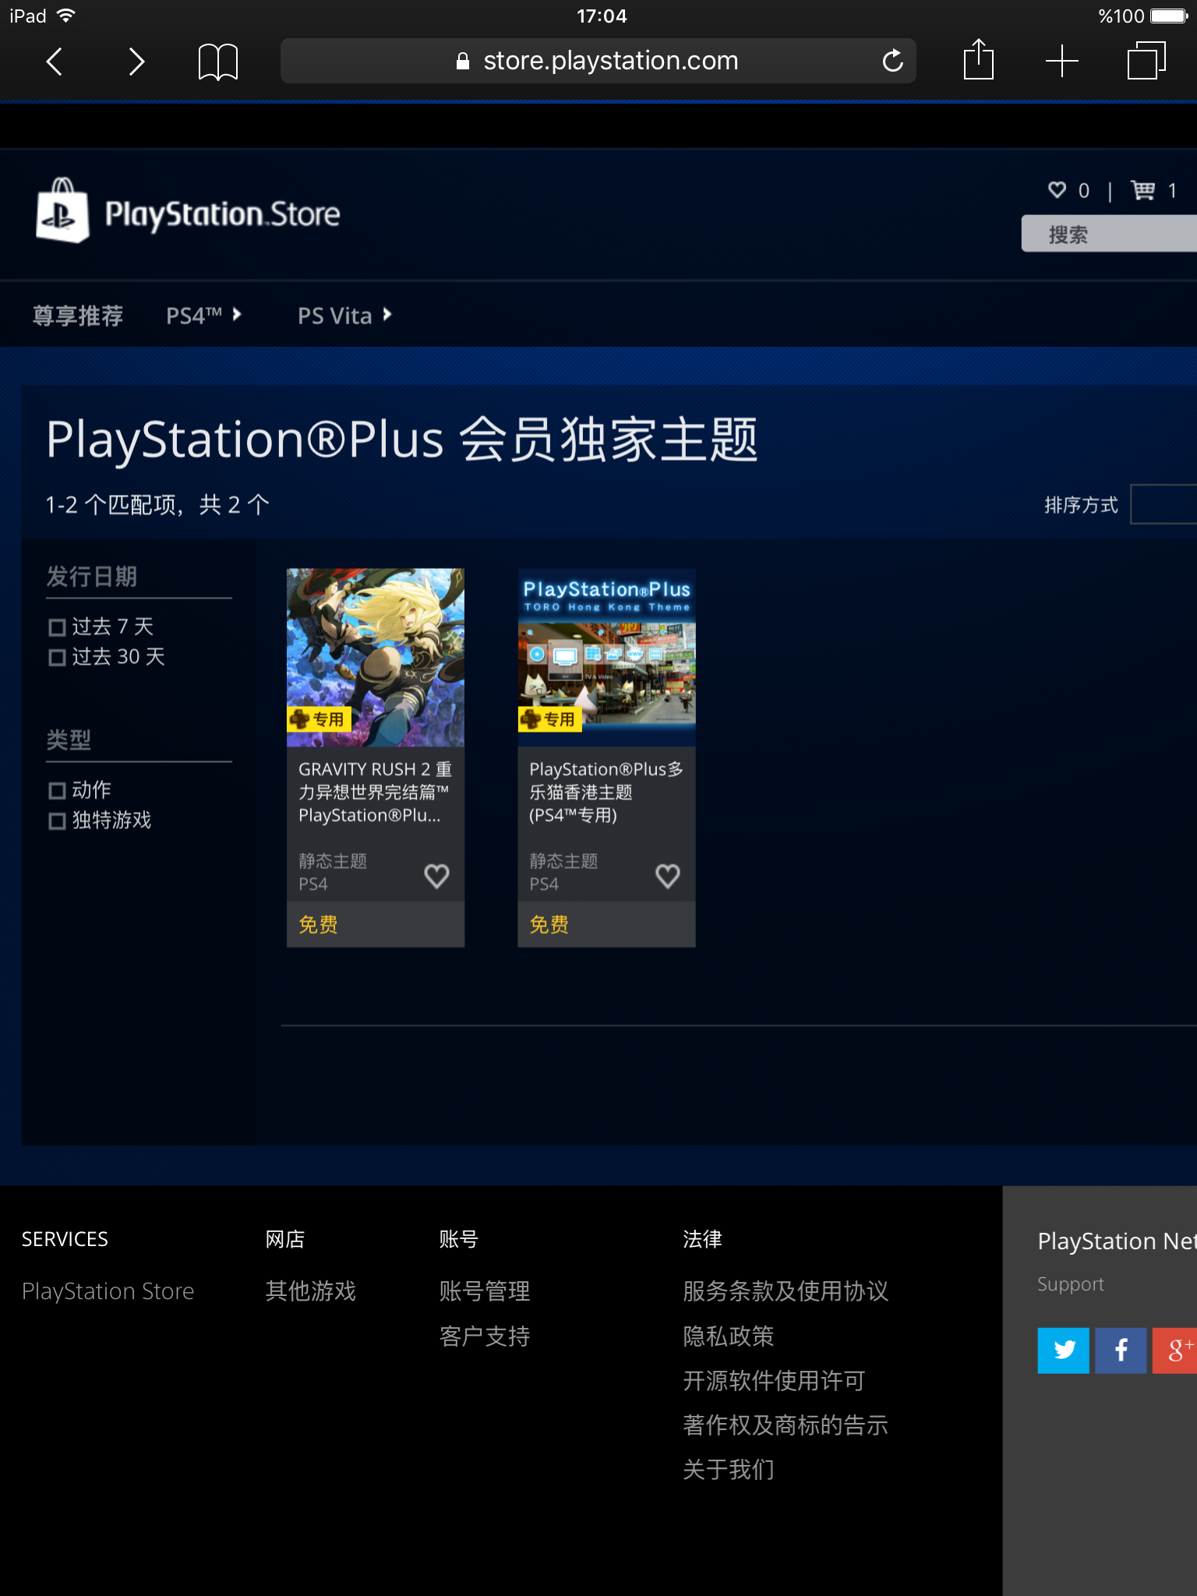Click 免费 price on 多乐猫香港主题 card
Image resolution: width=1197 pixels, height=1596 pixels.
(549, 925)
